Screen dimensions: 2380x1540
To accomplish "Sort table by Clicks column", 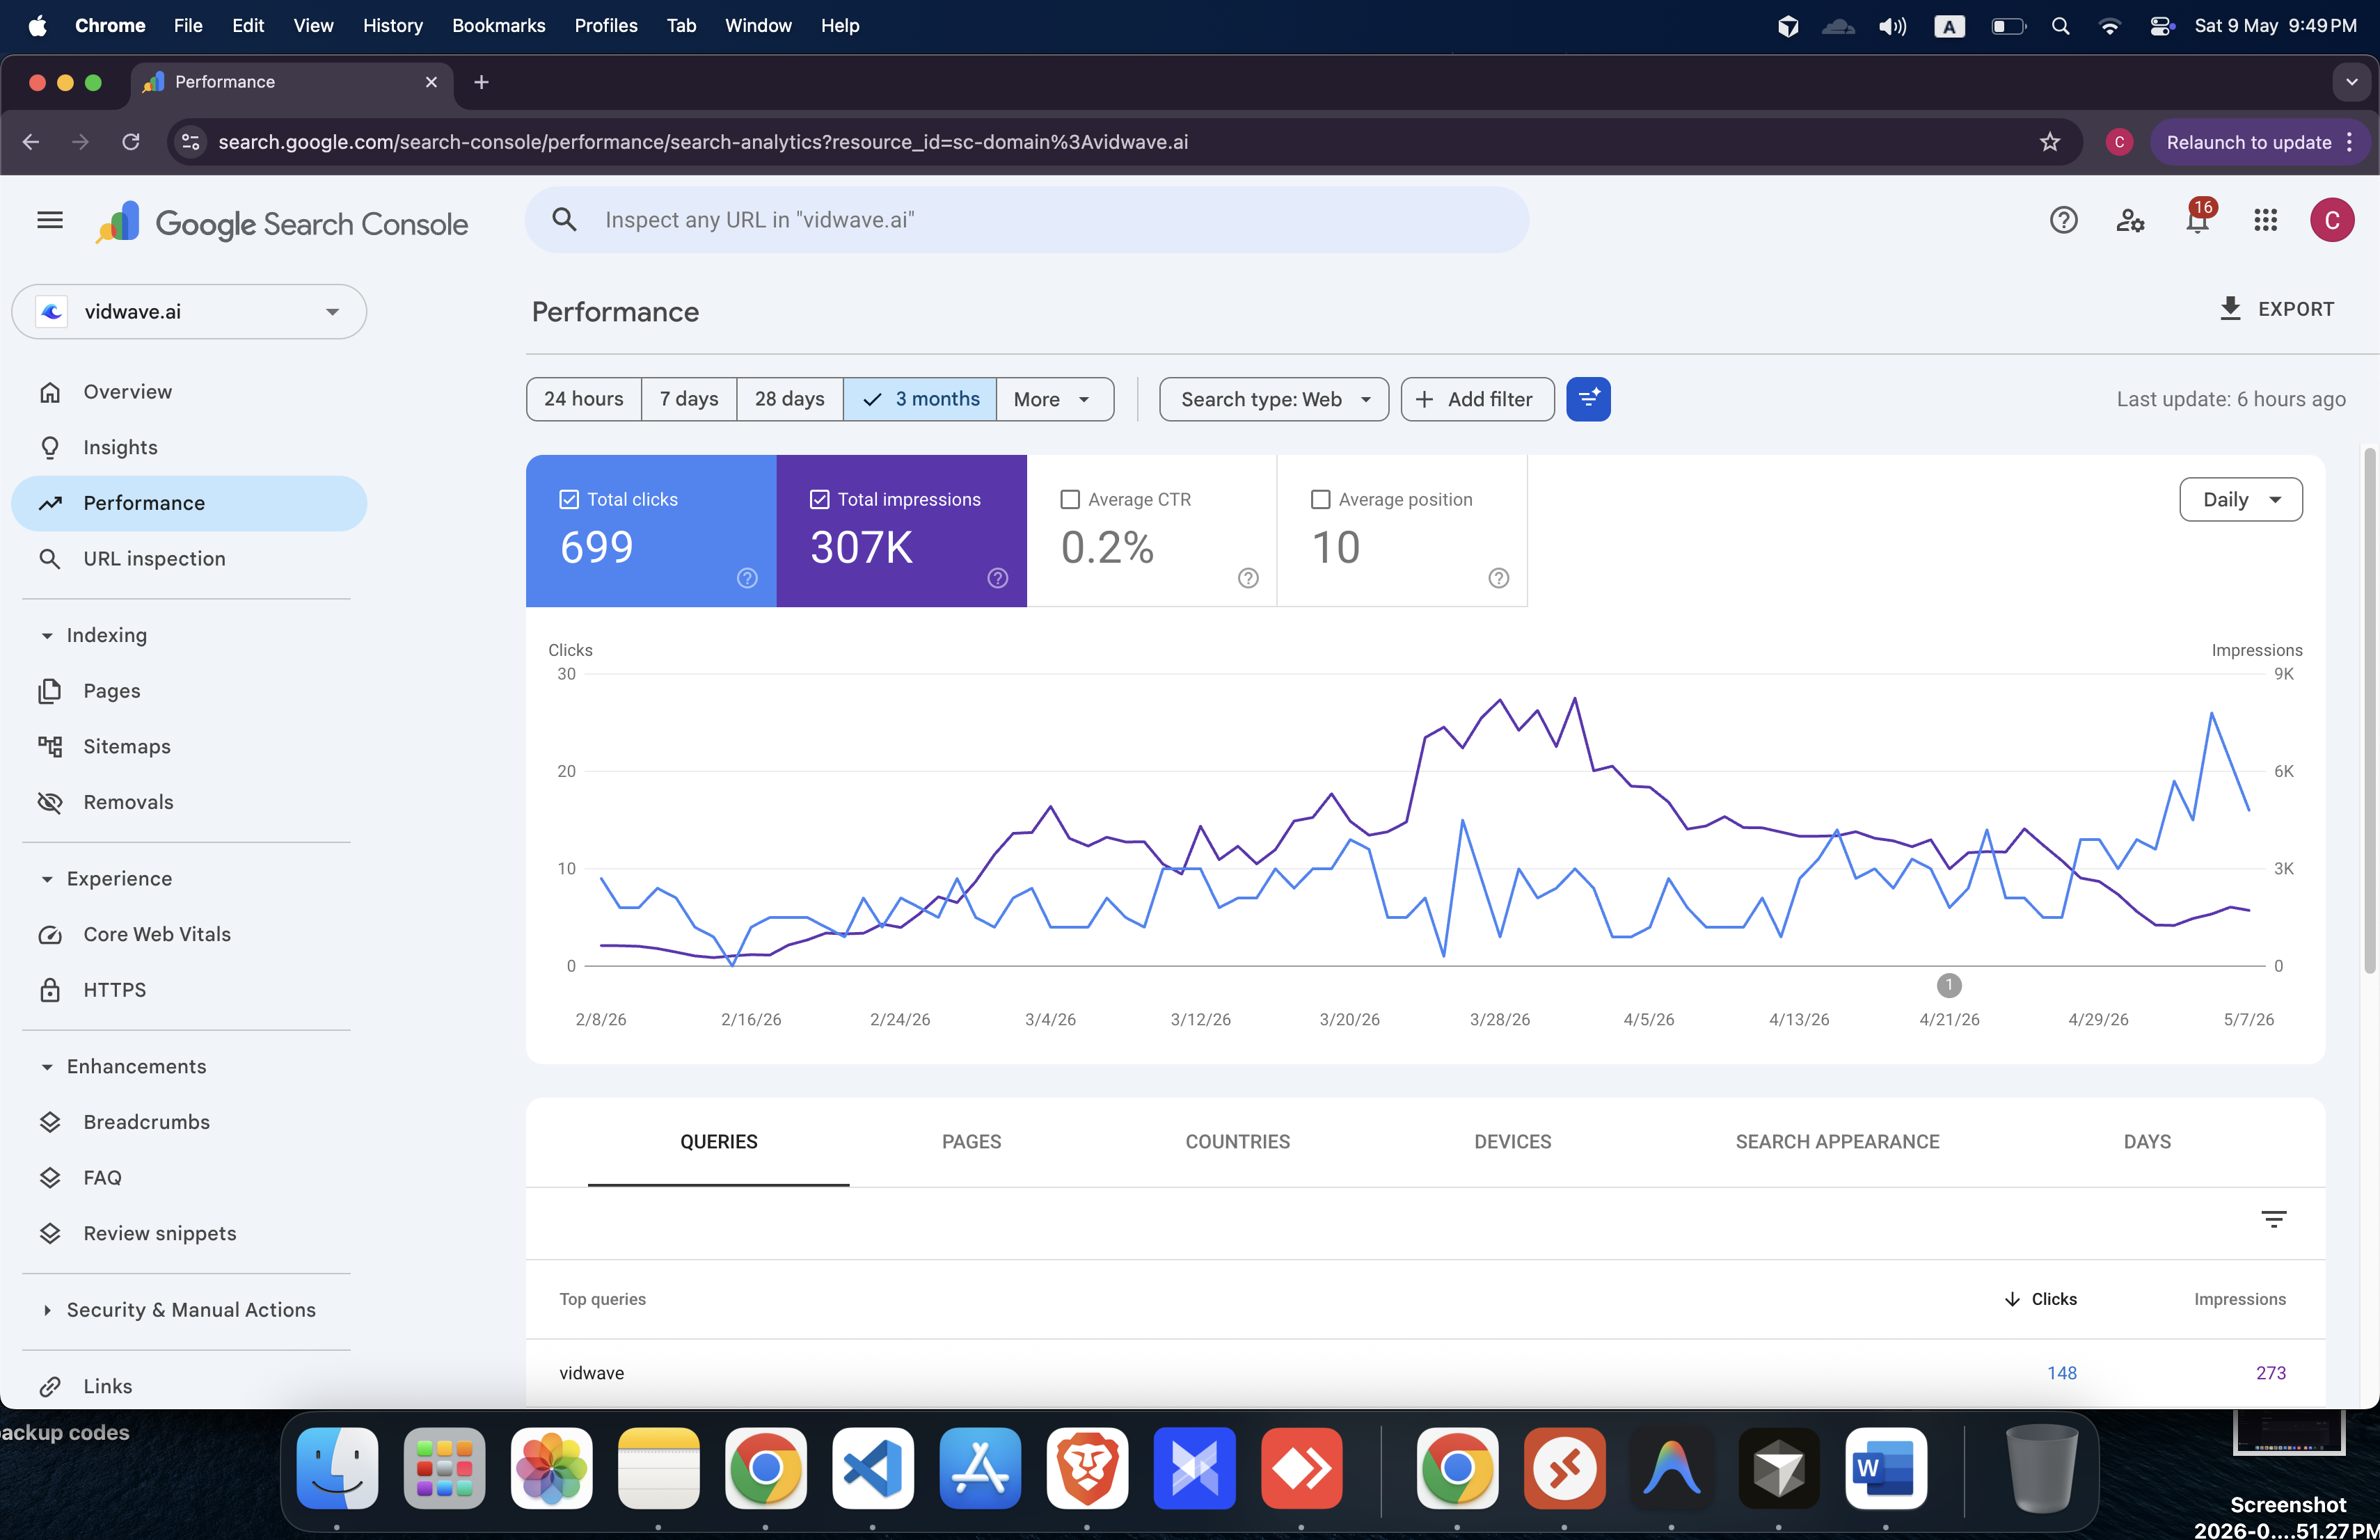I will (x=2041, y=1299).
